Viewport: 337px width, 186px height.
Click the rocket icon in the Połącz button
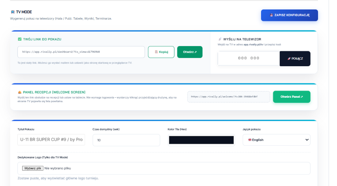click(x=289, y=59)
